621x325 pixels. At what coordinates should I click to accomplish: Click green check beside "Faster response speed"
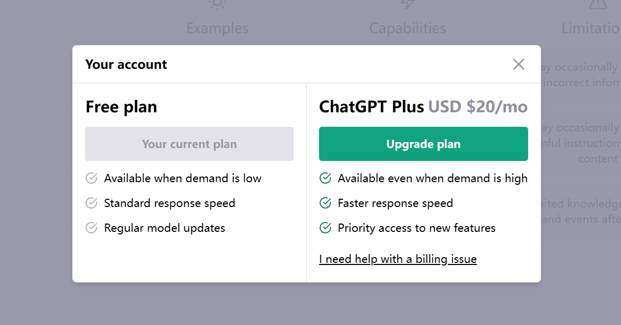[x=325, y=203]
